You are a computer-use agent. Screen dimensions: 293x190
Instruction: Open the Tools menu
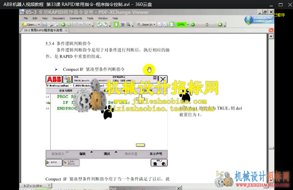click(x=90, y=18)
